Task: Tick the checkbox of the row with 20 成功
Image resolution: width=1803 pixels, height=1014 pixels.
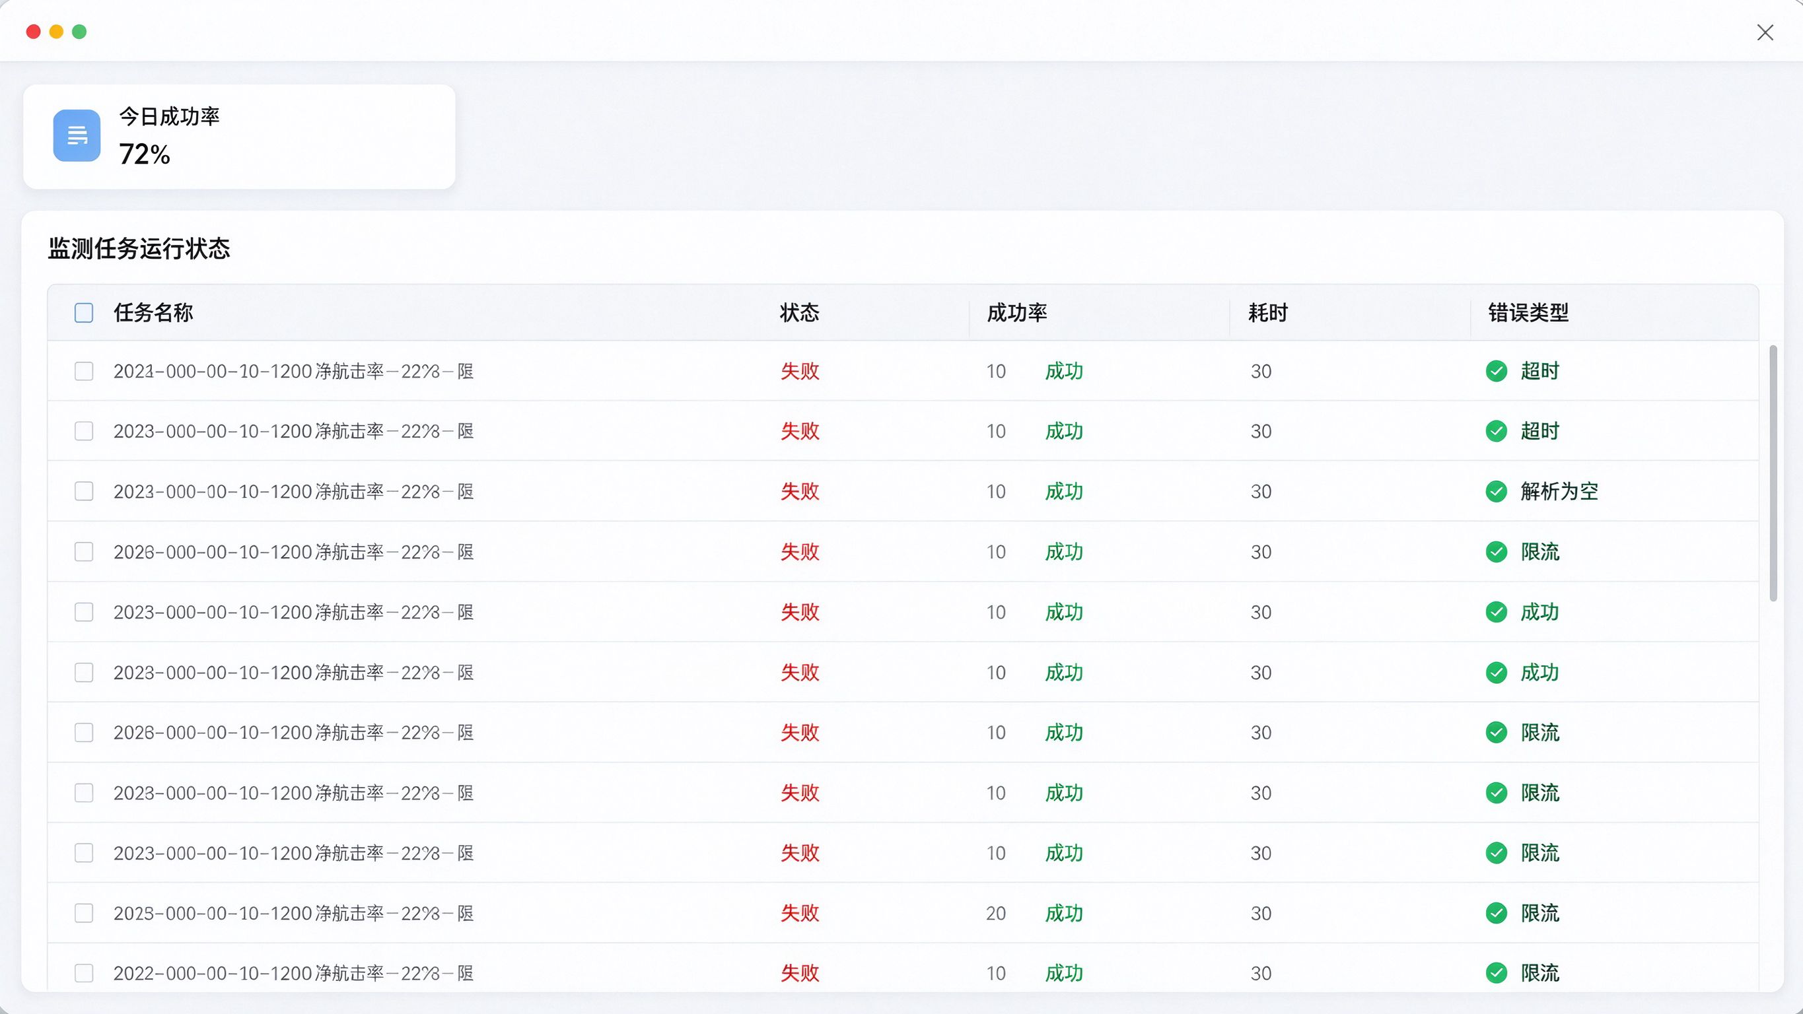Action: click(84, 913)
